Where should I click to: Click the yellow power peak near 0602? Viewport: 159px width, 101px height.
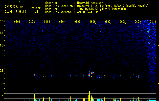click(x=34, y=97)
